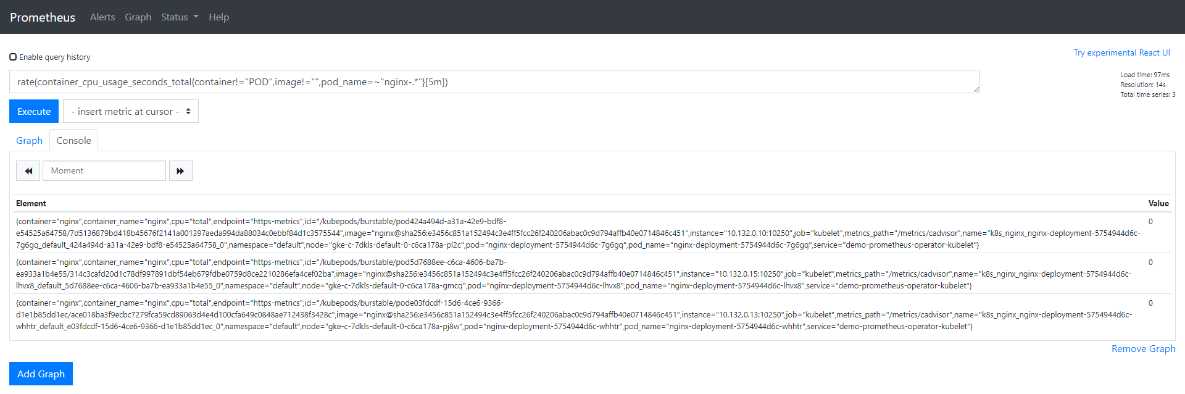
Task: Focus the PromQL expression query field
Action: (x=494, y=82)
